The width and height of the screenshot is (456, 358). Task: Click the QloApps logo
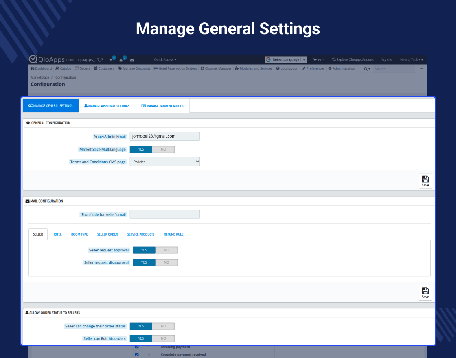coord(47,59)
